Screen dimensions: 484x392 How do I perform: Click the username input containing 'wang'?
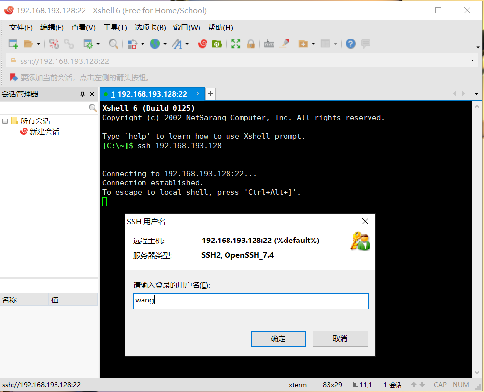[x=251, y=301]
